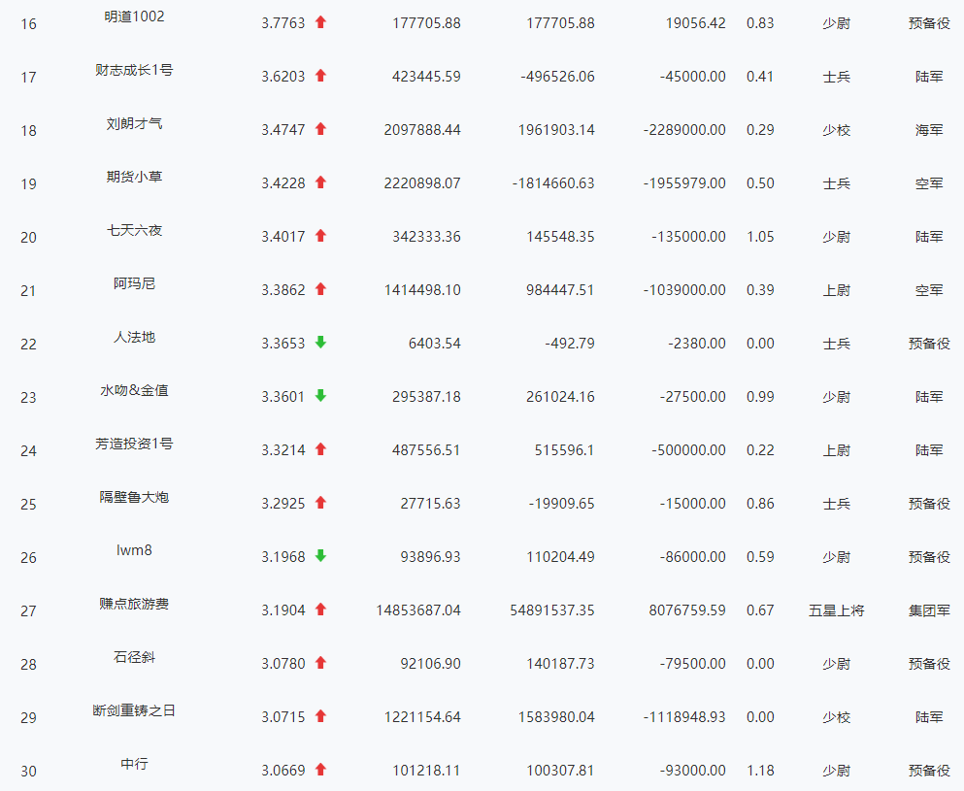Viewport: 964px width, 791px height.
Task: Select the name 芳造投资1号
Action: tap(134, 444)
